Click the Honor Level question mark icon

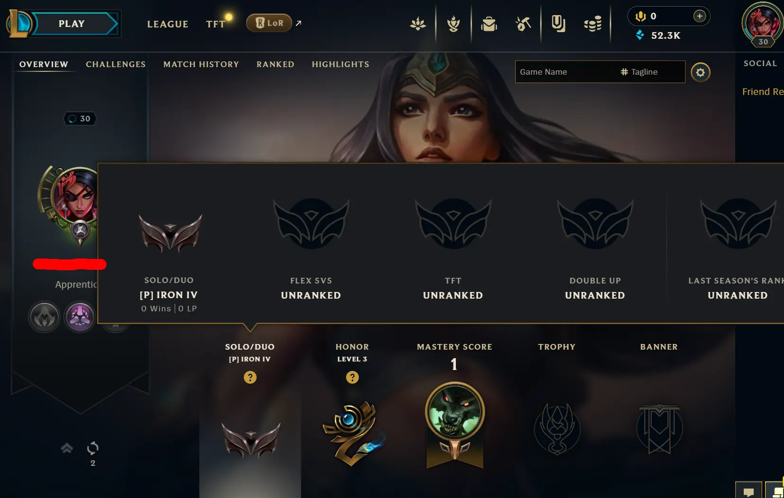tap(352, 377)
